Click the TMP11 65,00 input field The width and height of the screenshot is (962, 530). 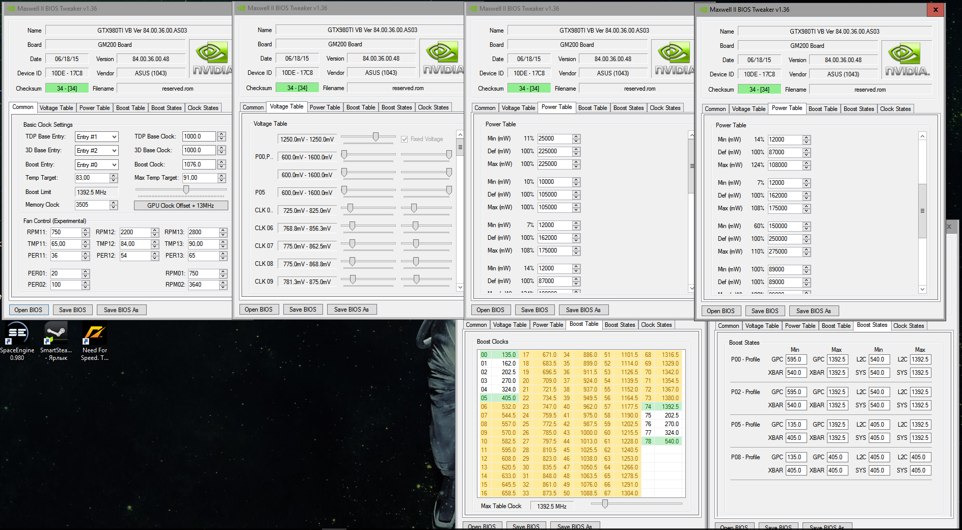[66, 244]
